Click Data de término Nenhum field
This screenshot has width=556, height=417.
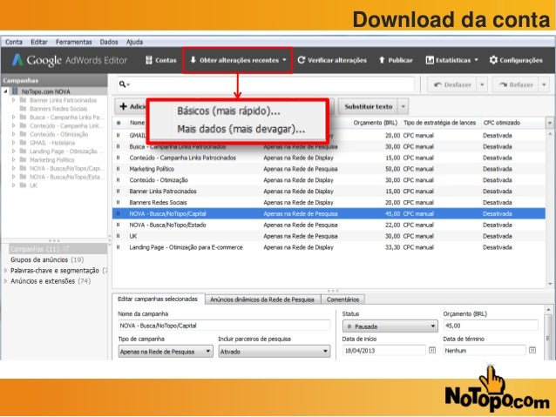pos(485,350)
